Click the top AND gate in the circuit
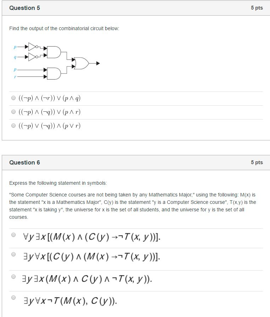Image resolution: width=270 pixels, height=317 pixels. pyautogui.click(x=53, y=52)
